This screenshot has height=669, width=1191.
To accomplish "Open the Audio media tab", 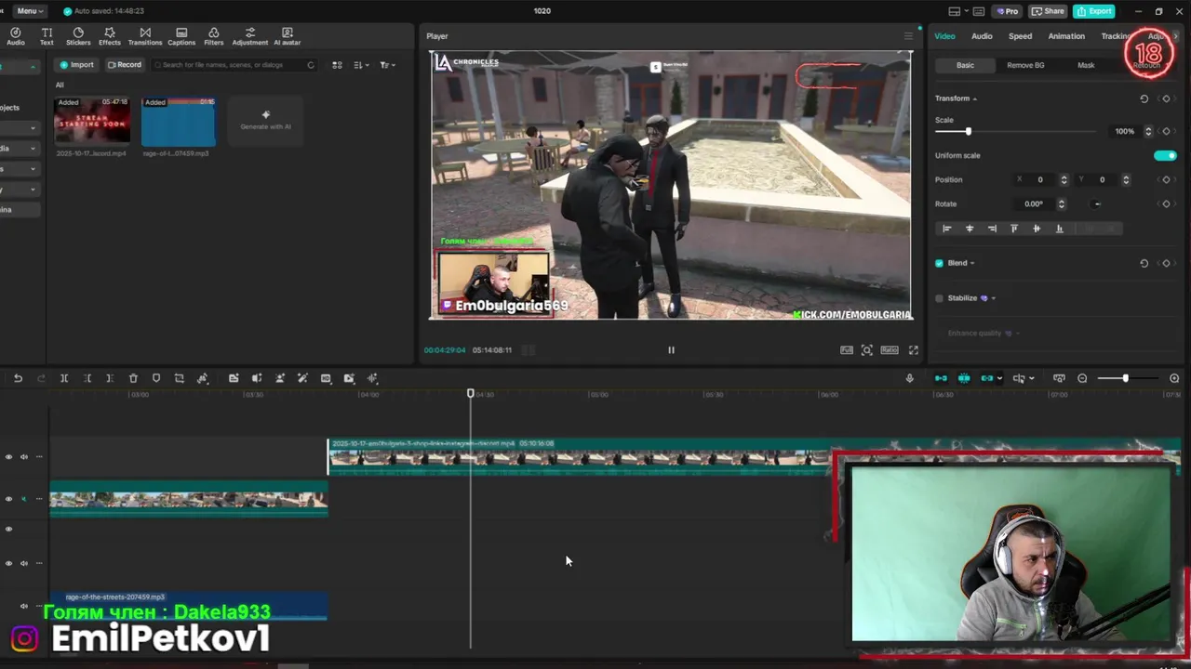I will (x=16, y=36).
